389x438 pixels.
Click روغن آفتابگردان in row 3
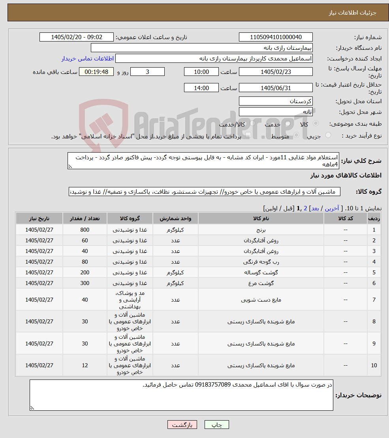coord(261,251)
